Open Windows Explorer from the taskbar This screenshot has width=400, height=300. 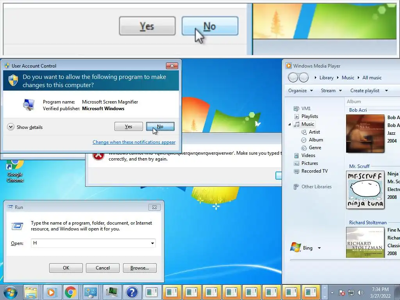click(31, 292)
